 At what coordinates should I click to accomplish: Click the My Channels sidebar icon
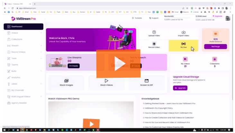pos(9,90)
